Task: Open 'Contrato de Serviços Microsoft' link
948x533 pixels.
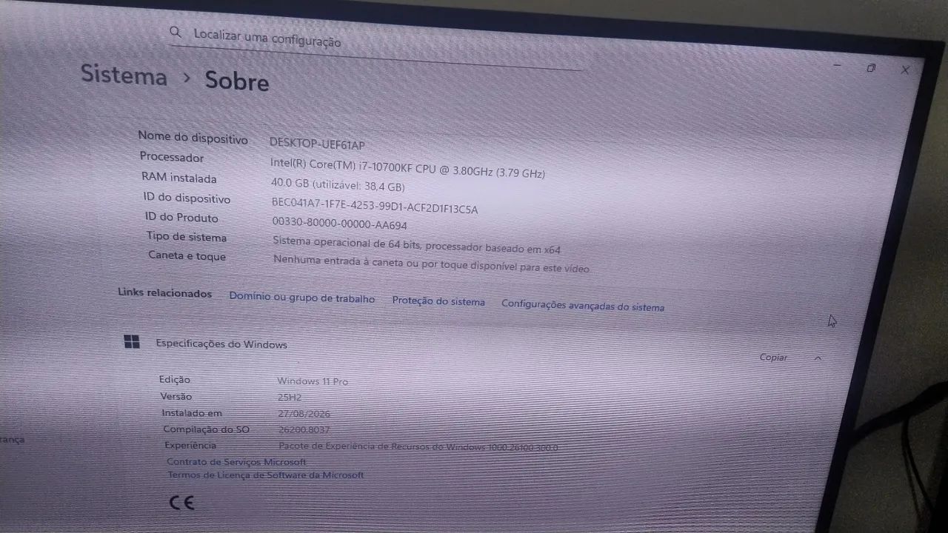Action: pyautogui.click(x=236, y=461)
